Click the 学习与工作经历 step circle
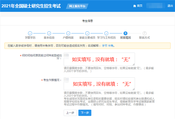Viewport: 175px width, 119px height. 106,33
